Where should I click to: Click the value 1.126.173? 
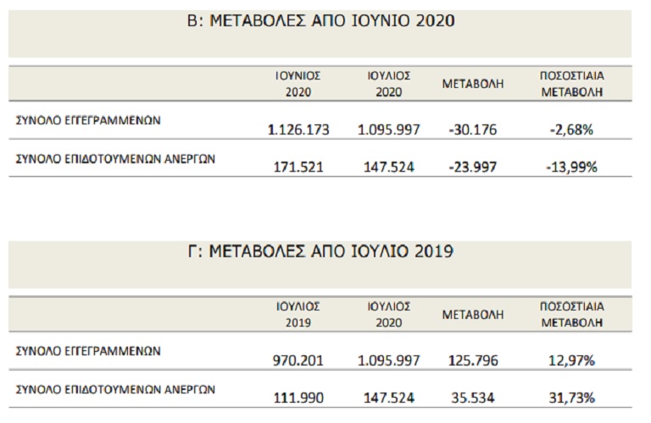(x=298, y=130)
